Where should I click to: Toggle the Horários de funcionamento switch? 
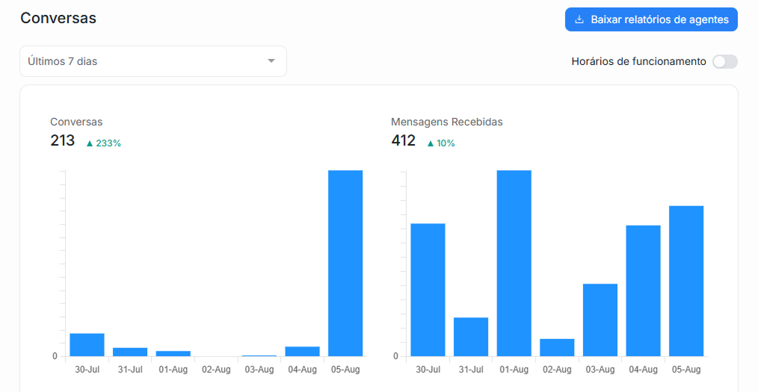(x=724, y=61)
